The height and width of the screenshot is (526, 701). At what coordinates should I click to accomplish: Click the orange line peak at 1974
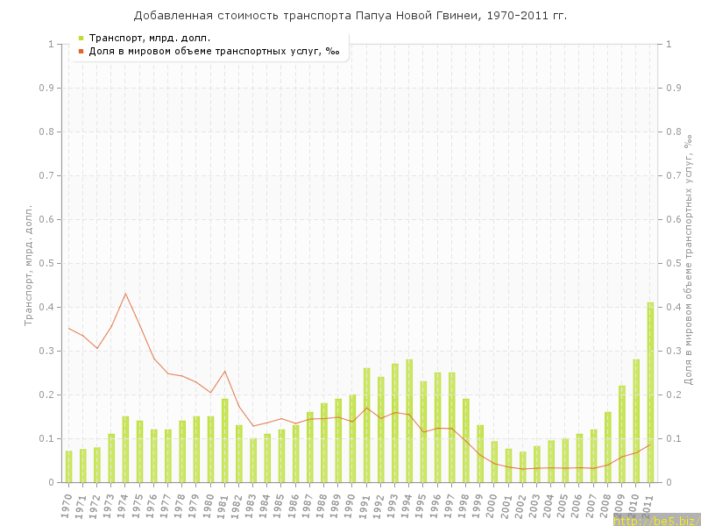125,294
